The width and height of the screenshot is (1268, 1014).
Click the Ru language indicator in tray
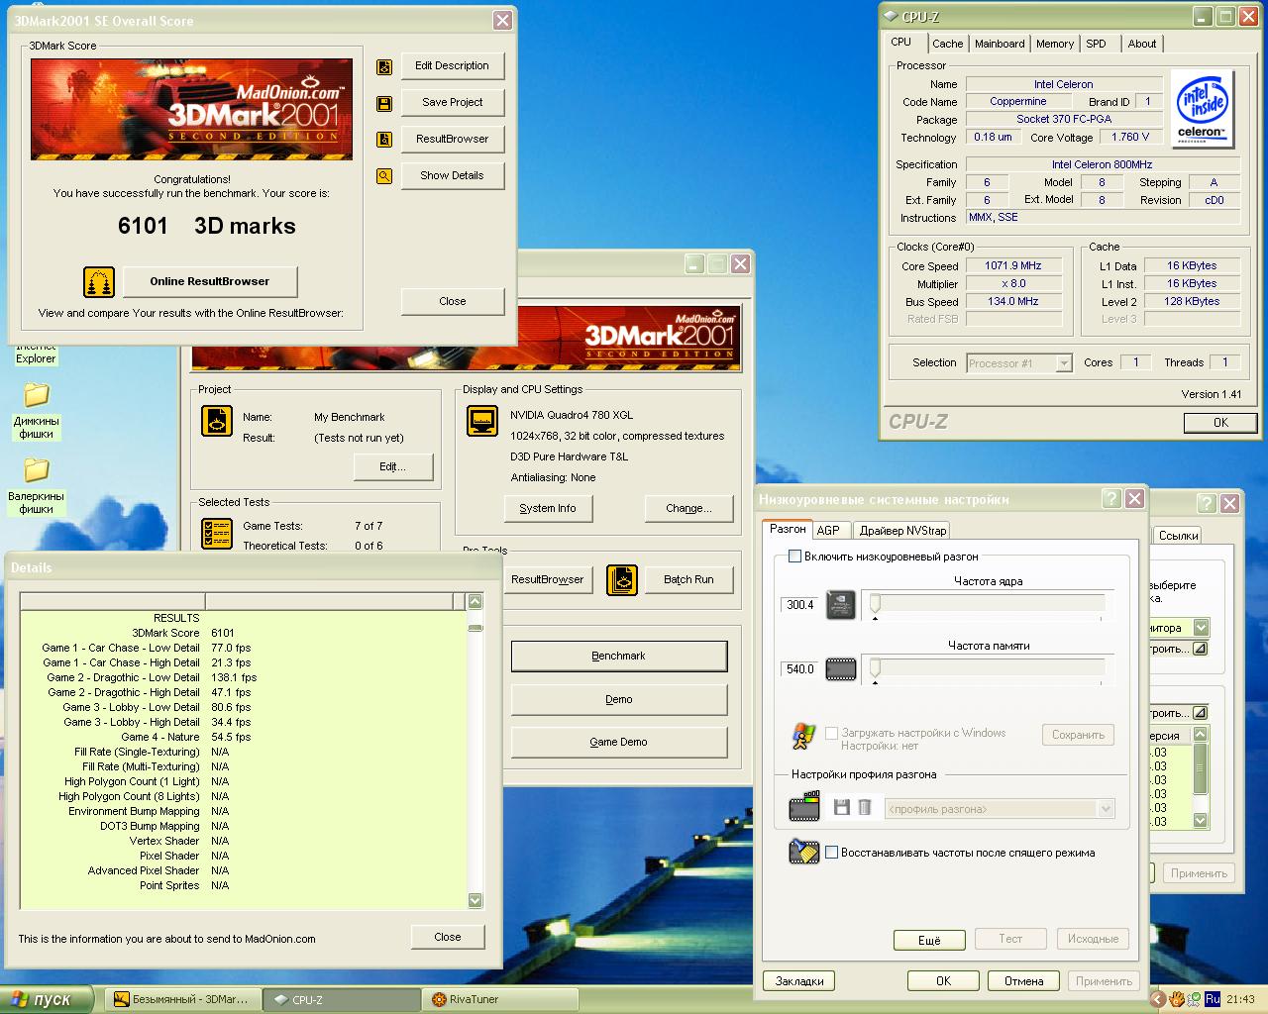coord(1213,999)
